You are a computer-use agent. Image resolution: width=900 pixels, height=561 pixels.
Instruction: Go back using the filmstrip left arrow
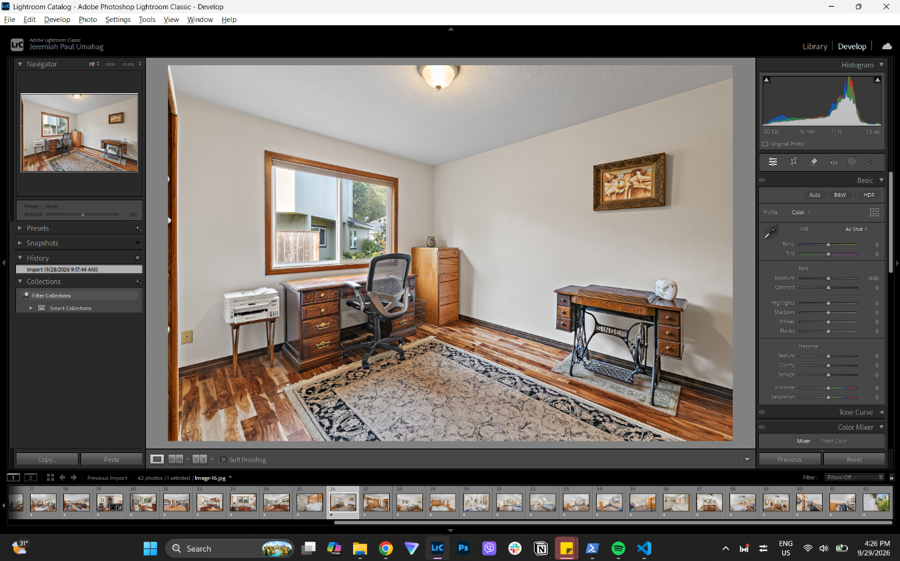tap(62, 477)
